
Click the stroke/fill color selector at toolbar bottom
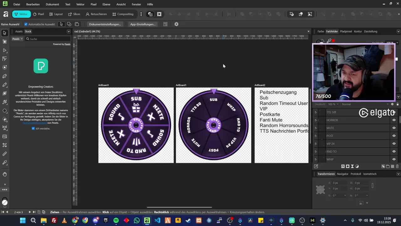[5, 201]
